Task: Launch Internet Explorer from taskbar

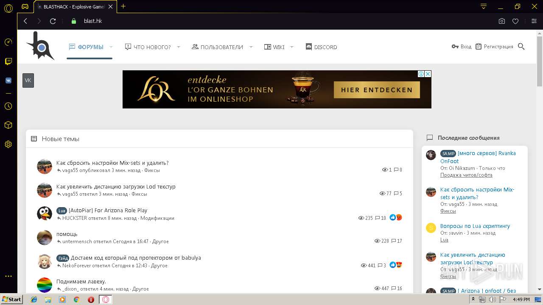Action: pyautogui.click(x=34, y=299)
